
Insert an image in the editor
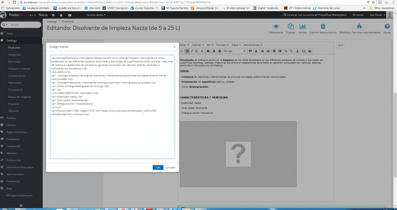point(309,51)
